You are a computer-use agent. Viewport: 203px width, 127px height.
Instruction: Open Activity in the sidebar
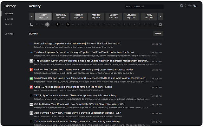9,13
